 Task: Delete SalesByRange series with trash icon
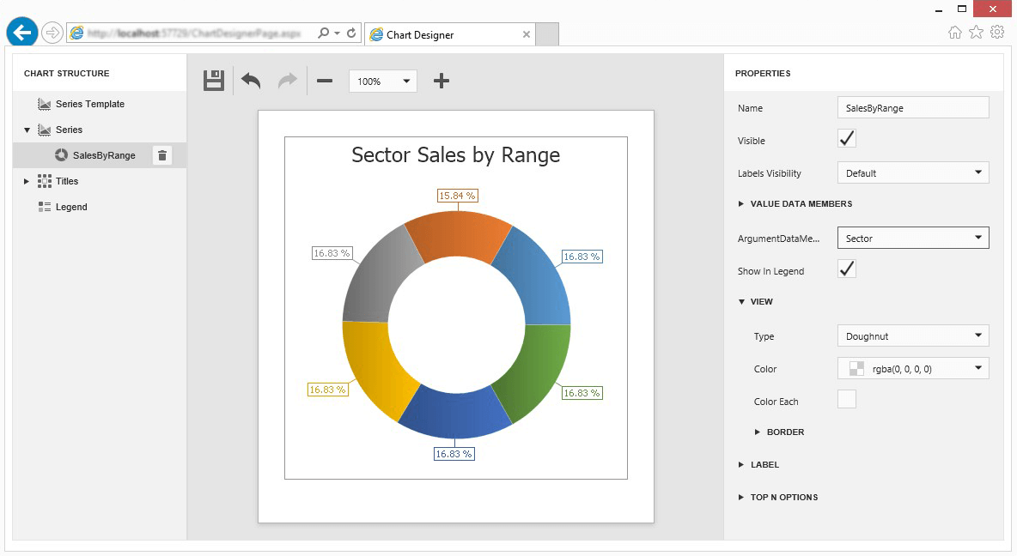[x=162, y=155]
